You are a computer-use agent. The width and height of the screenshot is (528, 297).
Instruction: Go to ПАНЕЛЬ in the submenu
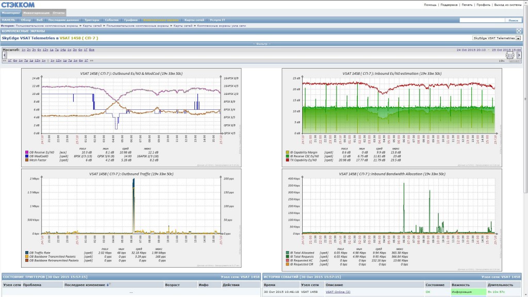[8, 20]
